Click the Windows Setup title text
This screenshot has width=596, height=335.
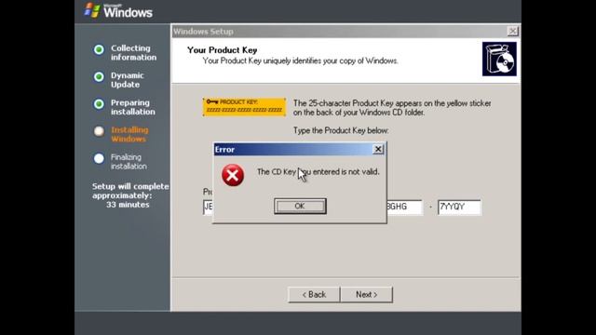click(203, 32)
